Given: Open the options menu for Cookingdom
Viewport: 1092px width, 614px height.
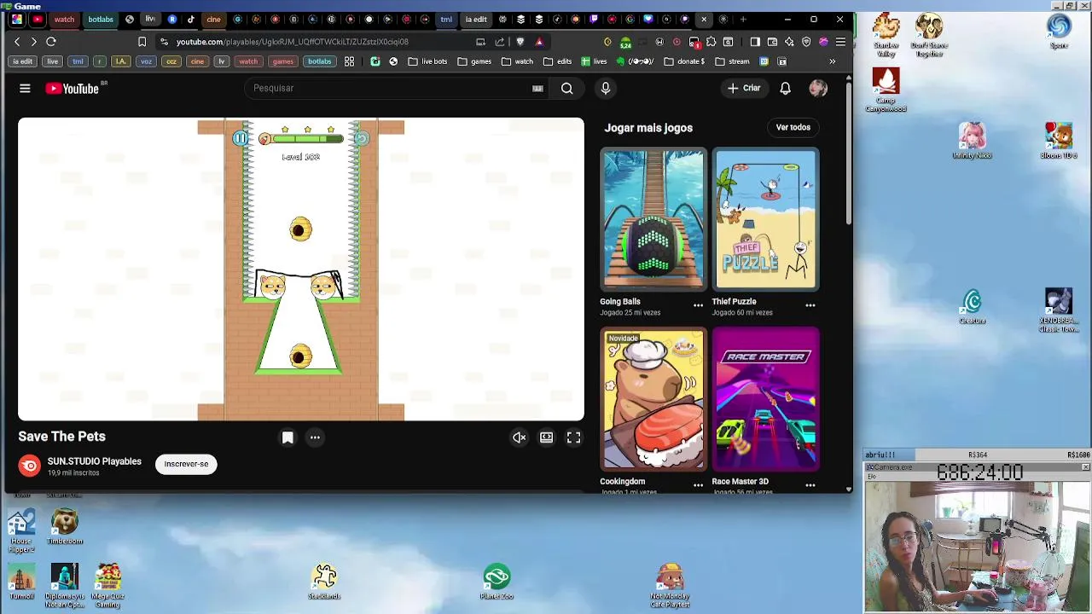Looking at the screenshot, I should pyautogui.click(x=698, y=484).
